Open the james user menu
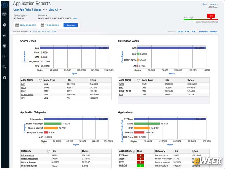The width and height of the screenshot is (225, 169). (213, 4)
